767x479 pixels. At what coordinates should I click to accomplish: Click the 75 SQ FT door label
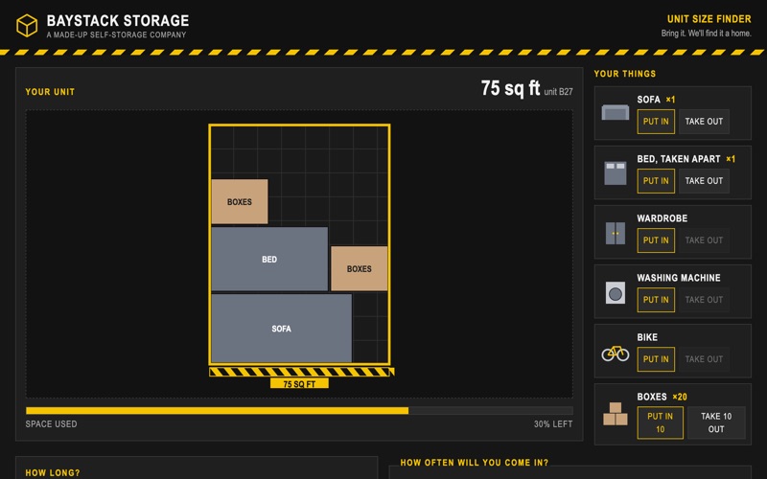pos(299,384)
